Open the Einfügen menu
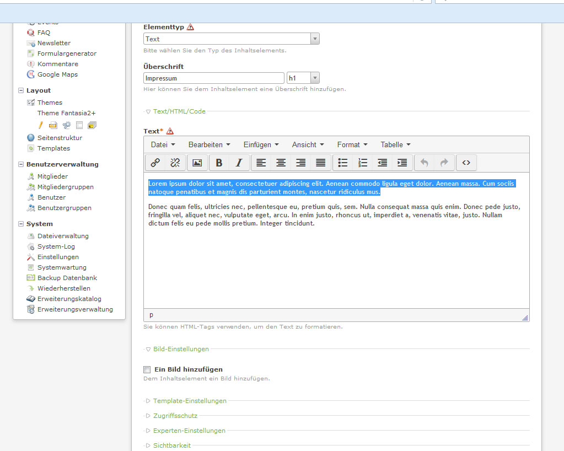This screenshot has width=564, height=451. (261, 144)
